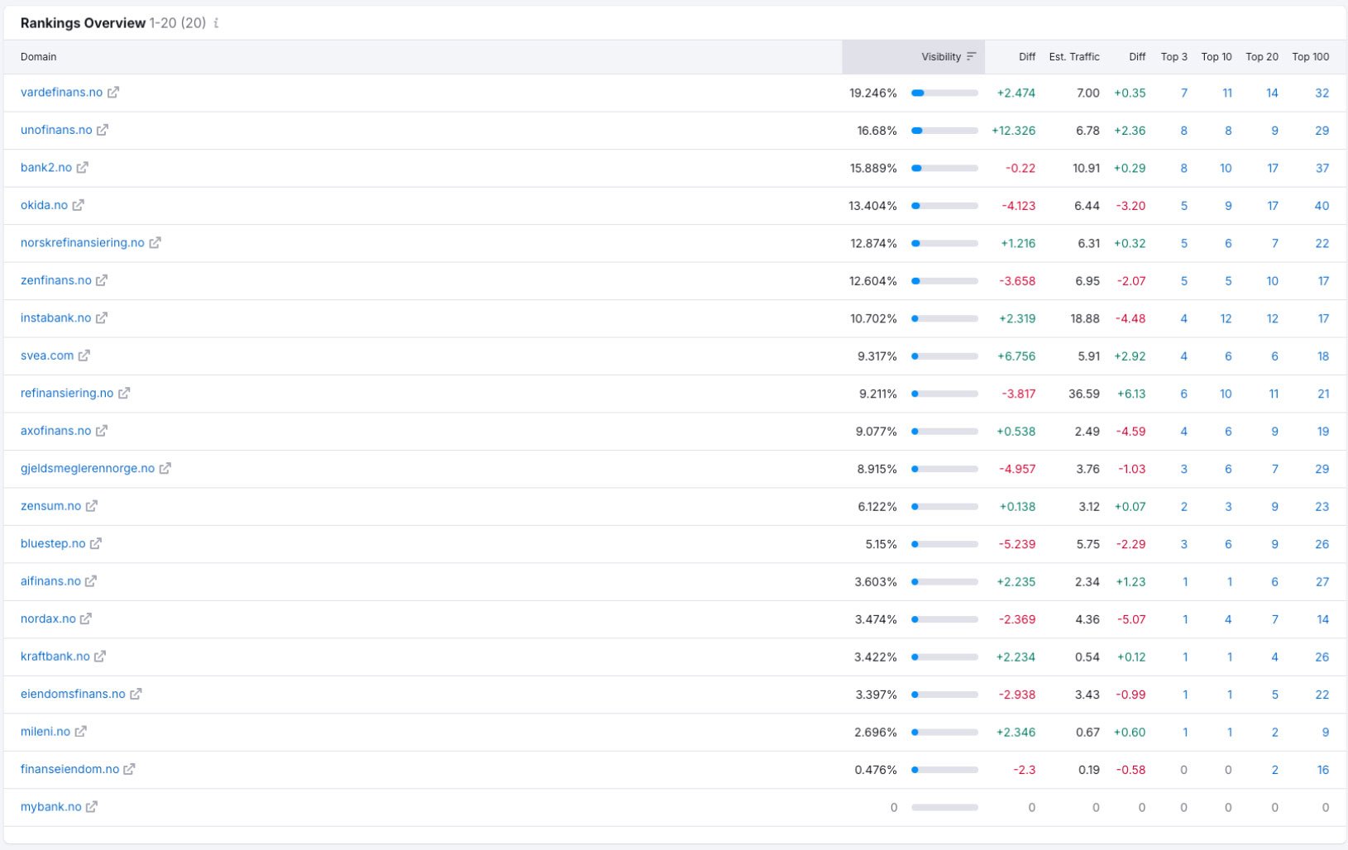The height and width of the screenshot is (850, 1348).
Task: Open the norskrefinansiering.no domain link
Action: [x=83, y=243]
